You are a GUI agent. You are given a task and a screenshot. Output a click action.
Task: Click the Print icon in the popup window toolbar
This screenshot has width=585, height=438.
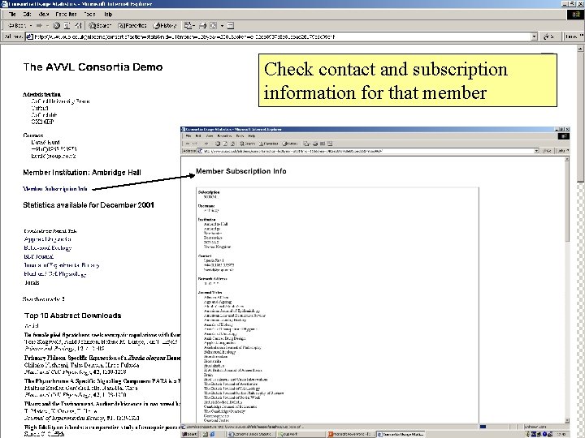[315, 144]
